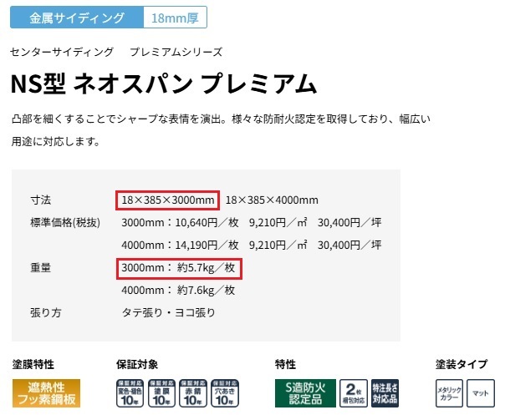Screen dimensions: 505x415
Task: Click the 4000mm：約7.6kg／枚 weight value
Action: [178, 291]
